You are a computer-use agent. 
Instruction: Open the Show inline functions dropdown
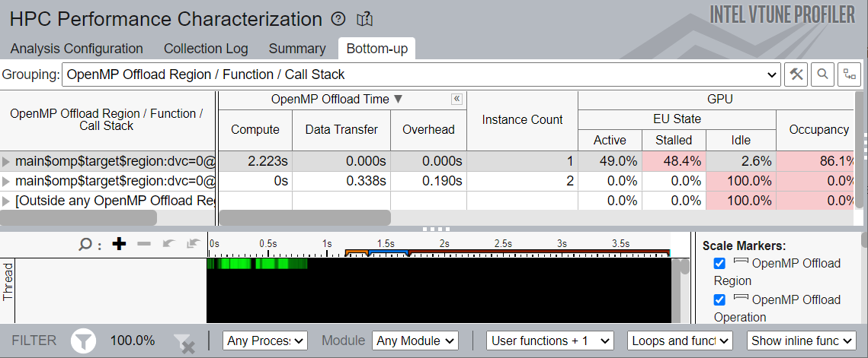pos(801,341)
